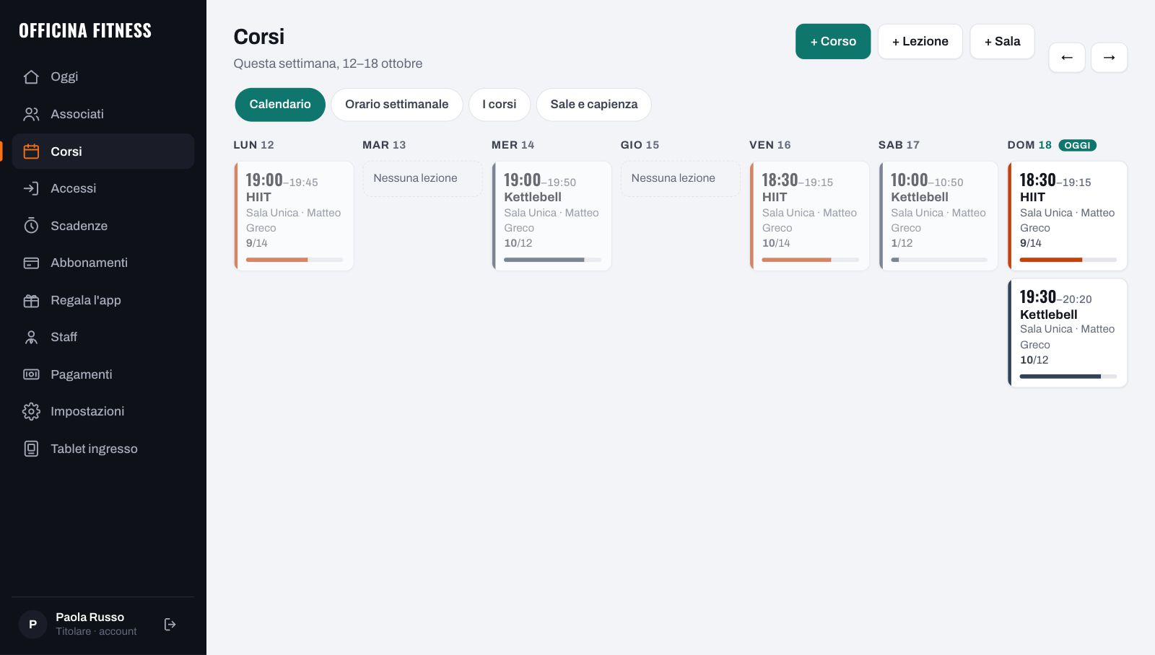This screenshot has height=655, width=1155.
Task: Open the Wednesday 19:00 Kettlebell lesson
Action: pyautogui.click(x=552, y=216)
